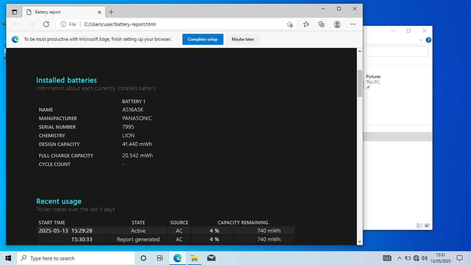Click the vertical scrollbar thumb

click(x=360, y=83)
